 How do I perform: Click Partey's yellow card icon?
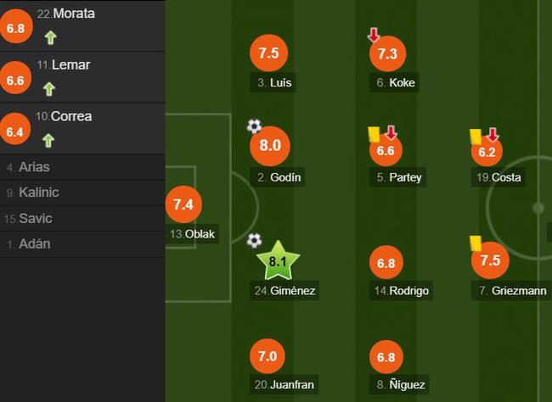pyautogui.click(x=374, y=134)
